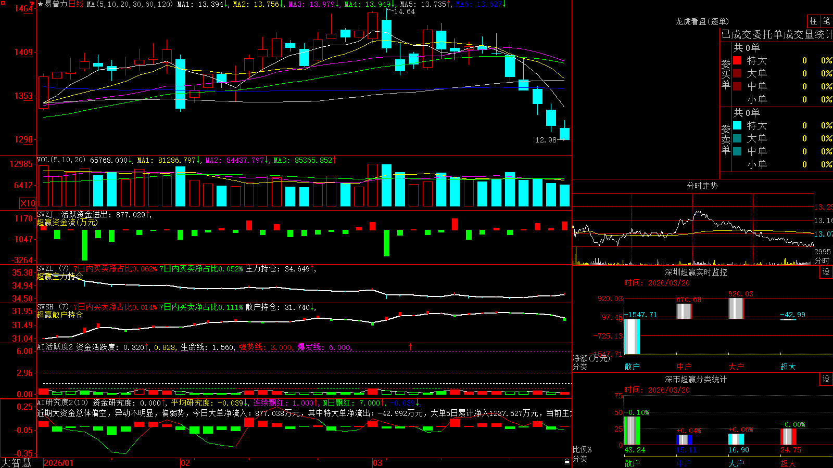Click cyan 特大 swatch in 委卖单
This screenshot has width=833, height=468.
pos(738,125)
